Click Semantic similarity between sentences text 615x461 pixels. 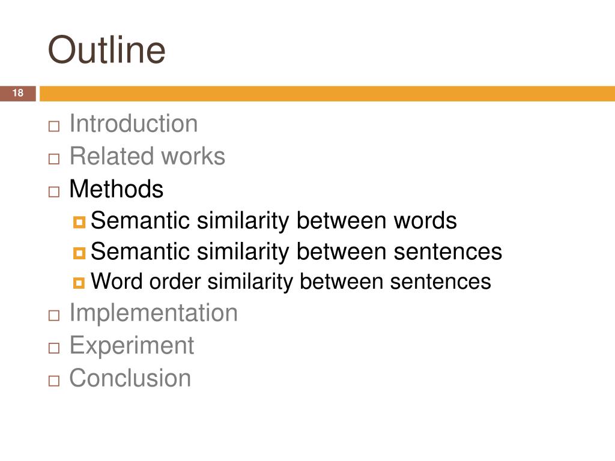click(297, 252)
